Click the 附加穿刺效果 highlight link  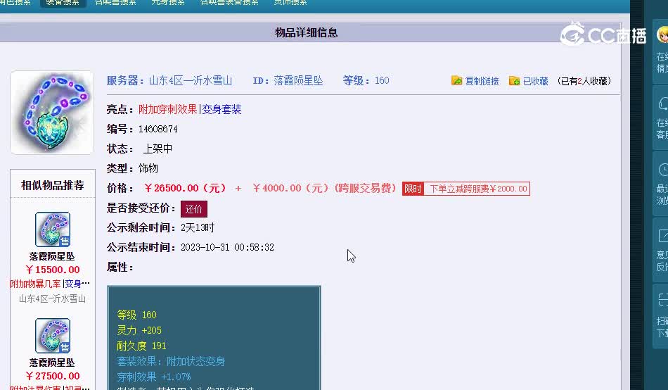(x=168, y=109)
